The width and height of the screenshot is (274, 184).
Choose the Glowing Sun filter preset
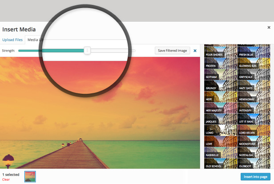[254, 64]
